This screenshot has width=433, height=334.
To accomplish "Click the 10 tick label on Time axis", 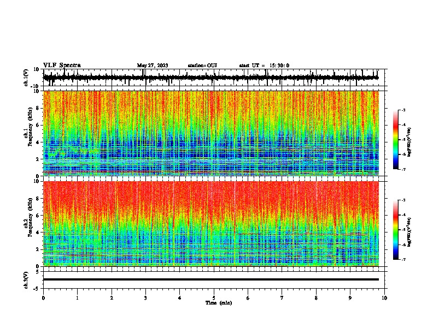I will point(384,298).
